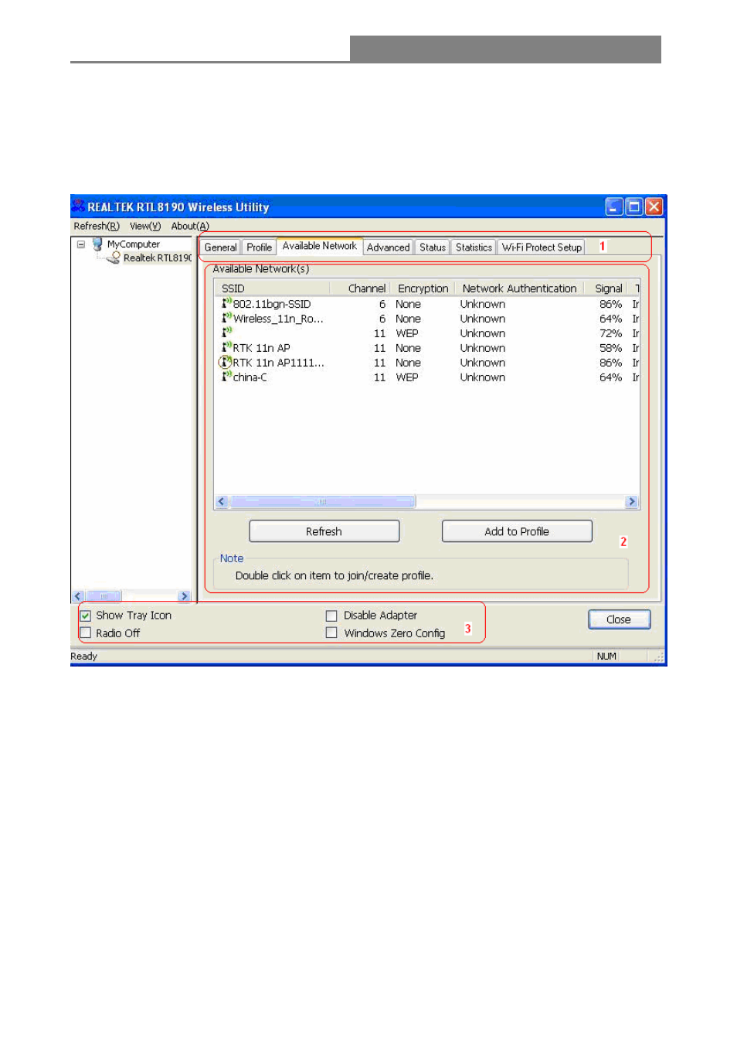Click the Add to Profile button

pos(517,531)
